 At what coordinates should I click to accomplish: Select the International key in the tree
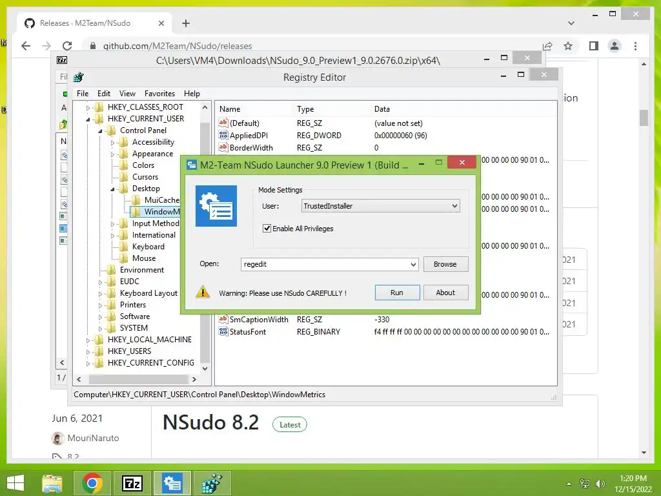[154, 235]
